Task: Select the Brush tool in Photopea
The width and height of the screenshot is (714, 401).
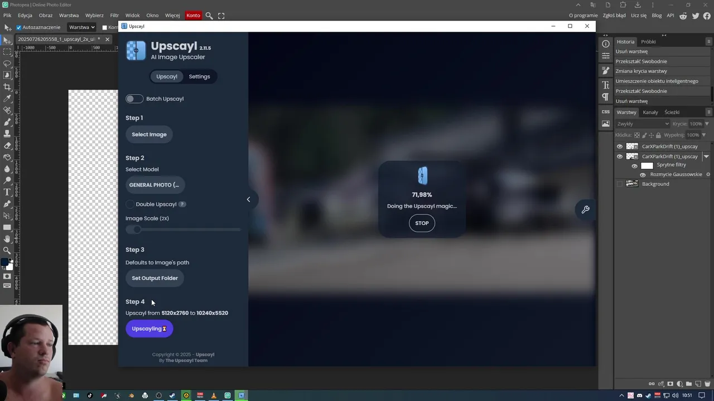Action: click(x=7, y=123)
